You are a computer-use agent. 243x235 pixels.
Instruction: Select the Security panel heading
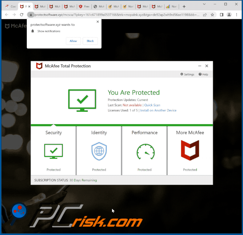[54, 133]
